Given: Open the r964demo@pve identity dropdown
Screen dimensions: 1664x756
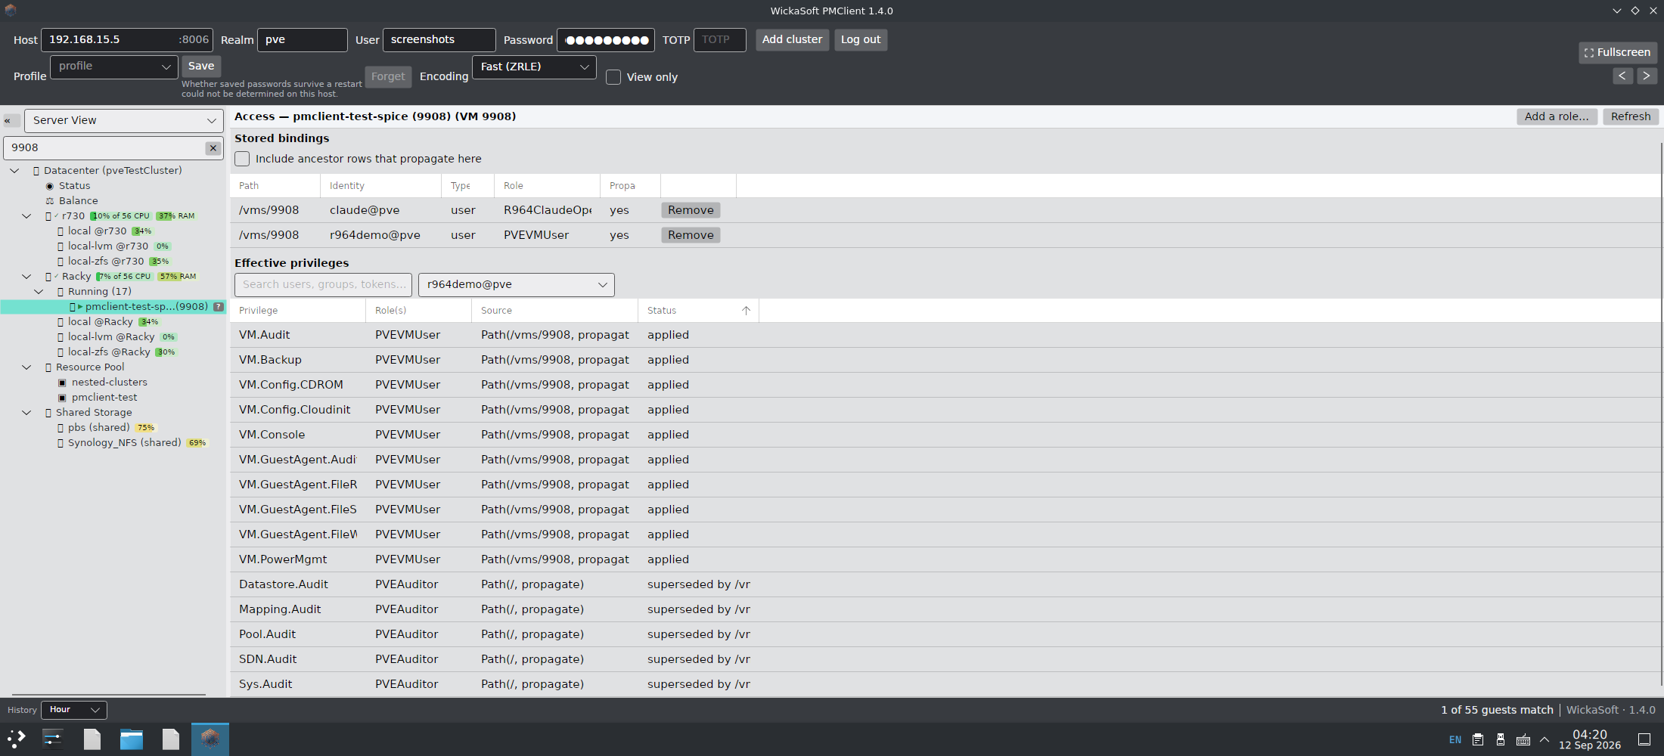Looking at the screenshot, I should [x=517, y=285].
